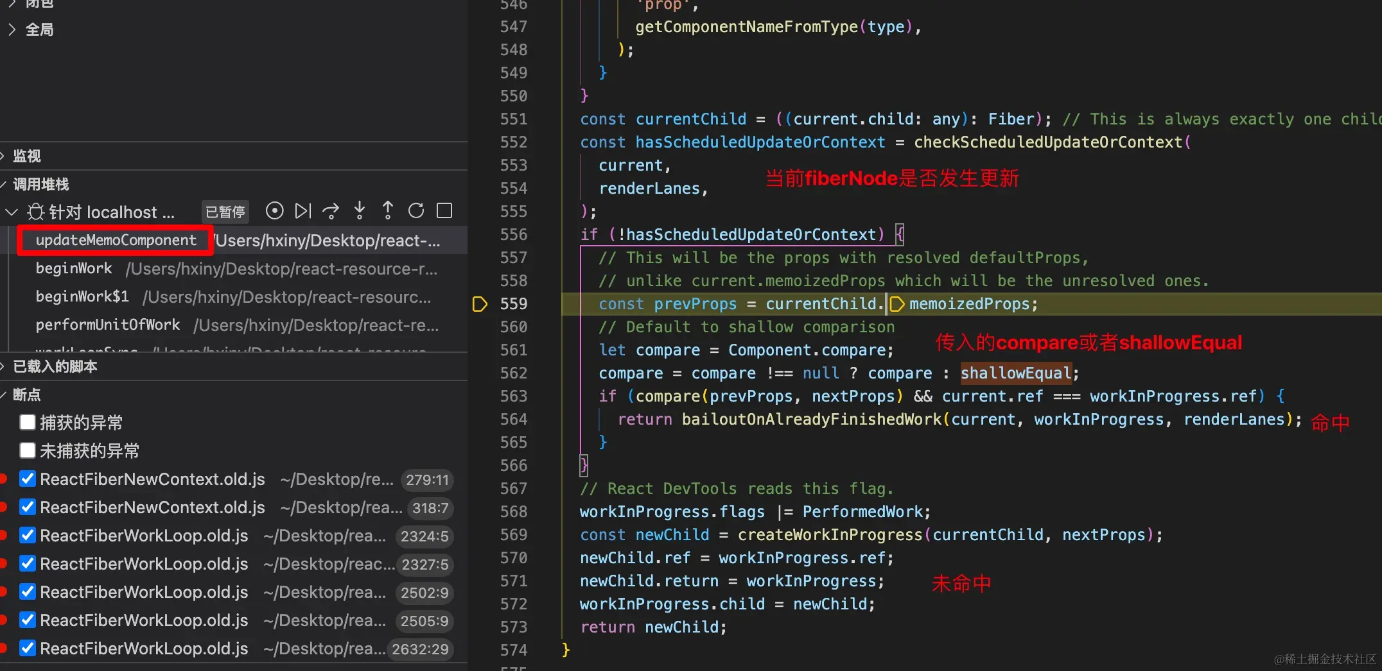The image size is (1382, 671).
Task: Uncheck breakpoint ReactFiberWorkLoop.old.js 2632:29
Action: pyautogui.click(x=28, y=648)
